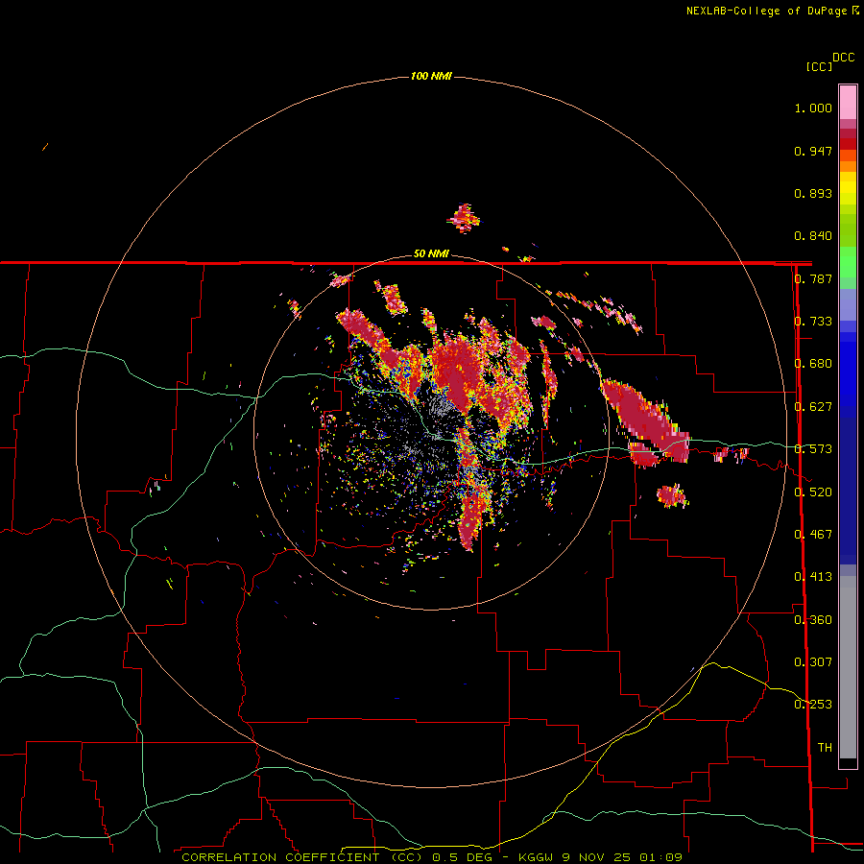The image size is (864, 864).
Task: Click the 0.5 DEG elevation text
Action: click(x=463, y=857)
